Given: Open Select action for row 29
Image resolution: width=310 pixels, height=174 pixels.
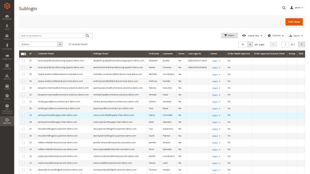Looking at the screenshot, I should 216,116.
